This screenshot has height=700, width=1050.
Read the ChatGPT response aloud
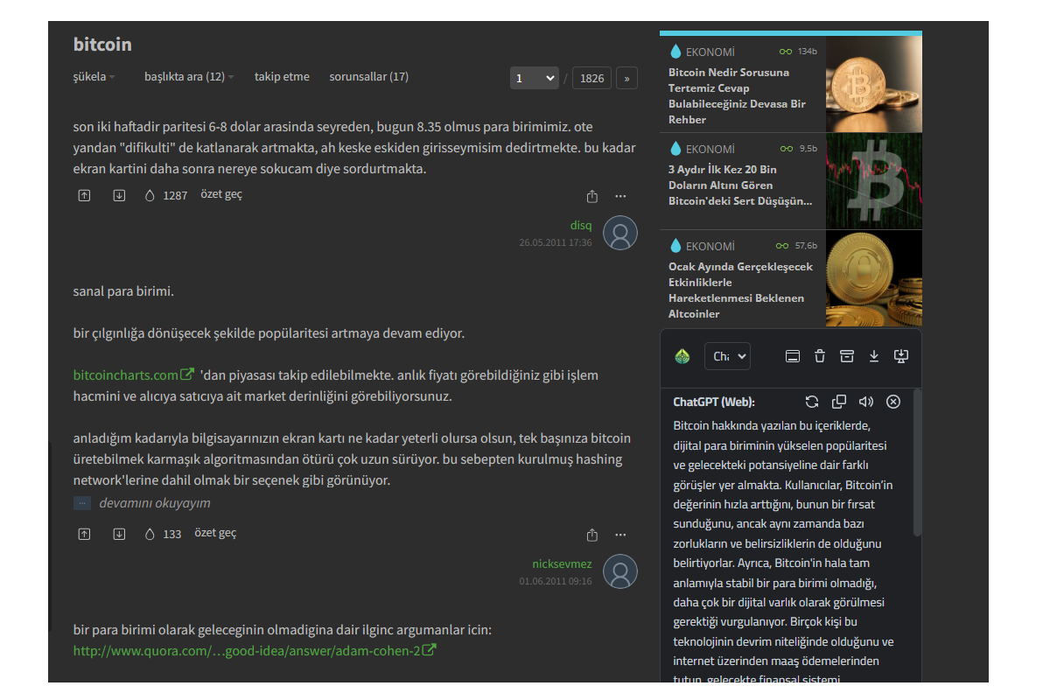coord(865,402)
